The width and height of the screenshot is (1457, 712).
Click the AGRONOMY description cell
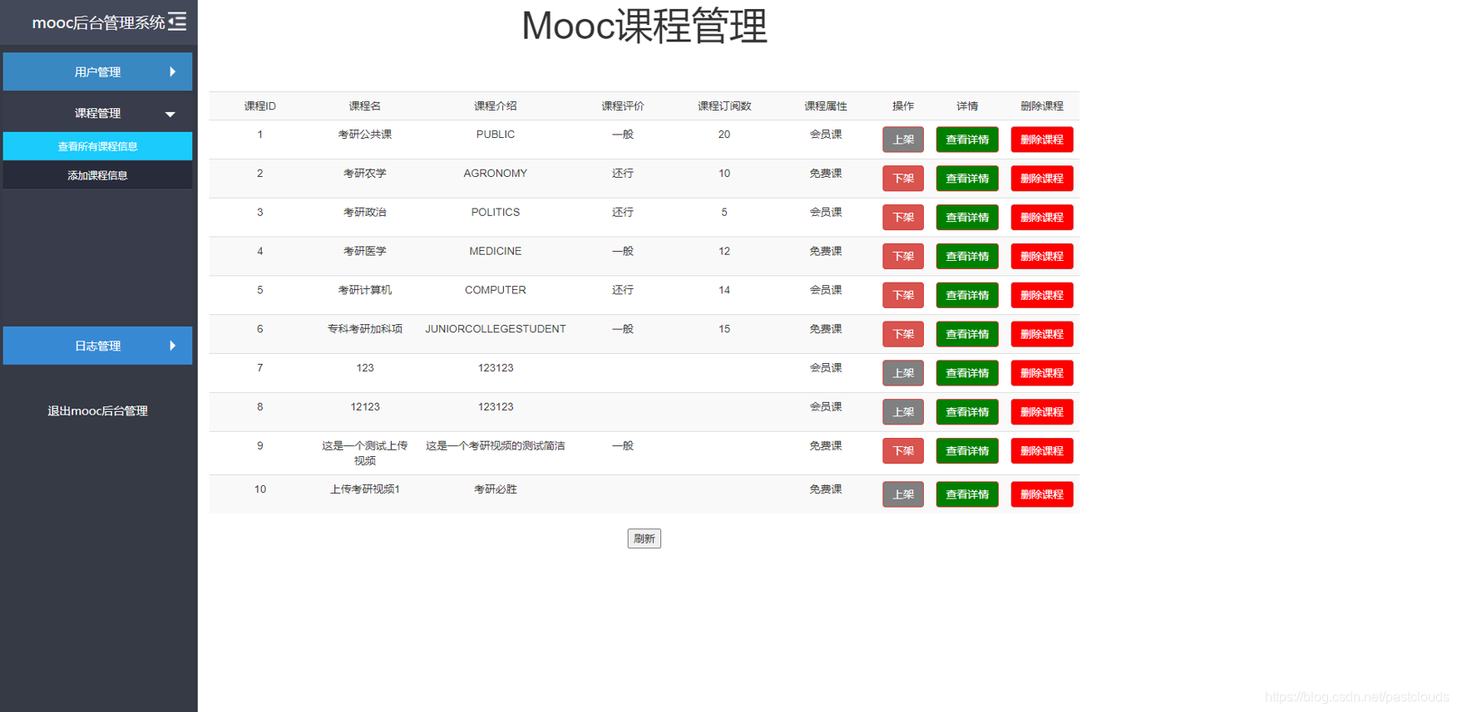pyautogui.click(x=496, y=174)
